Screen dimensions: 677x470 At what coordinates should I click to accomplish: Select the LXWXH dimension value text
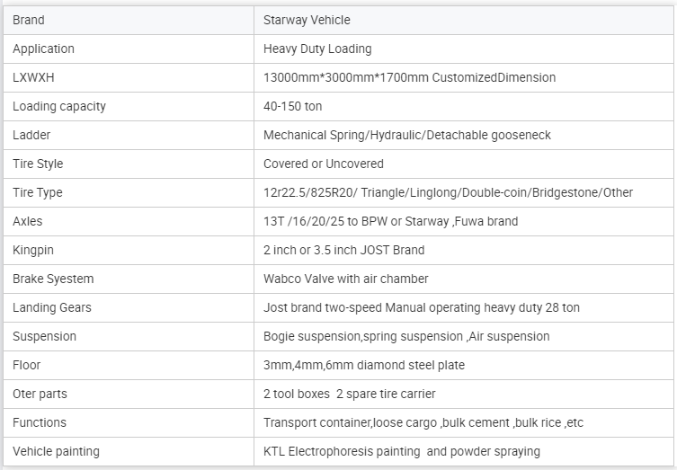pyautogui.click(x=409, y=77)
